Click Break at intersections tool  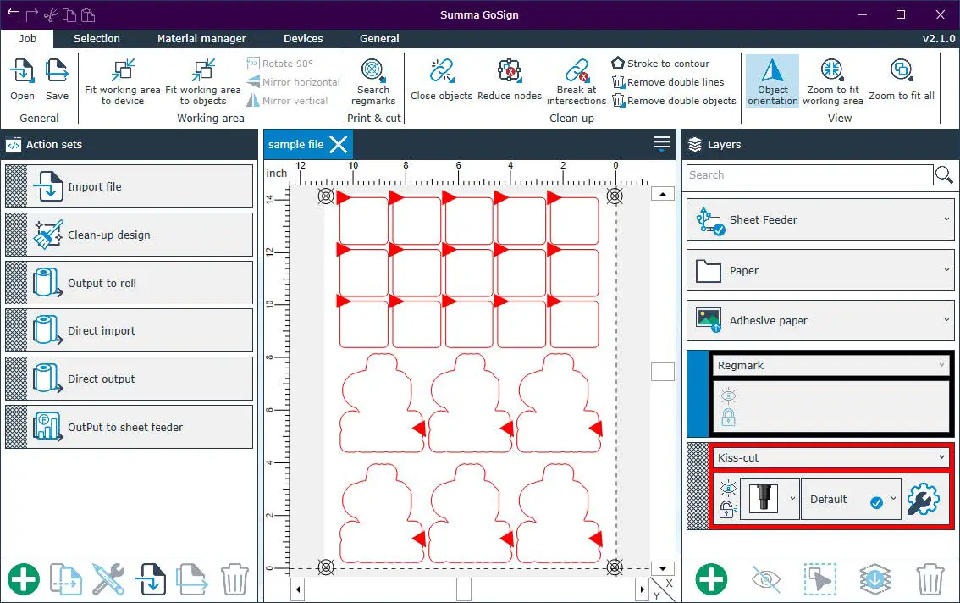[x=577, y=70]
